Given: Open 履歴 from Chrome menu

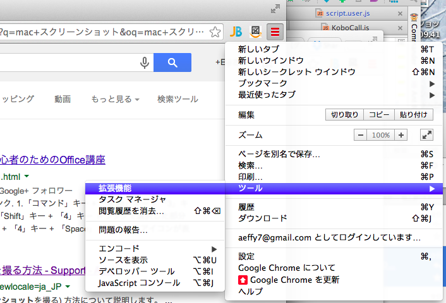Looking at the screenshot, I should pyautogui.click(x=334, y=207).
